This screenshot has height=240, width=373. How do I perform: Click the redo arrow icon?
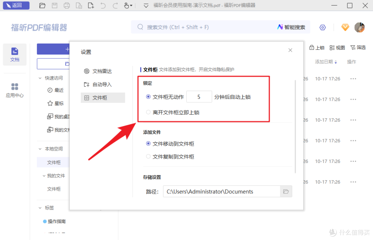tap(115, 5)
